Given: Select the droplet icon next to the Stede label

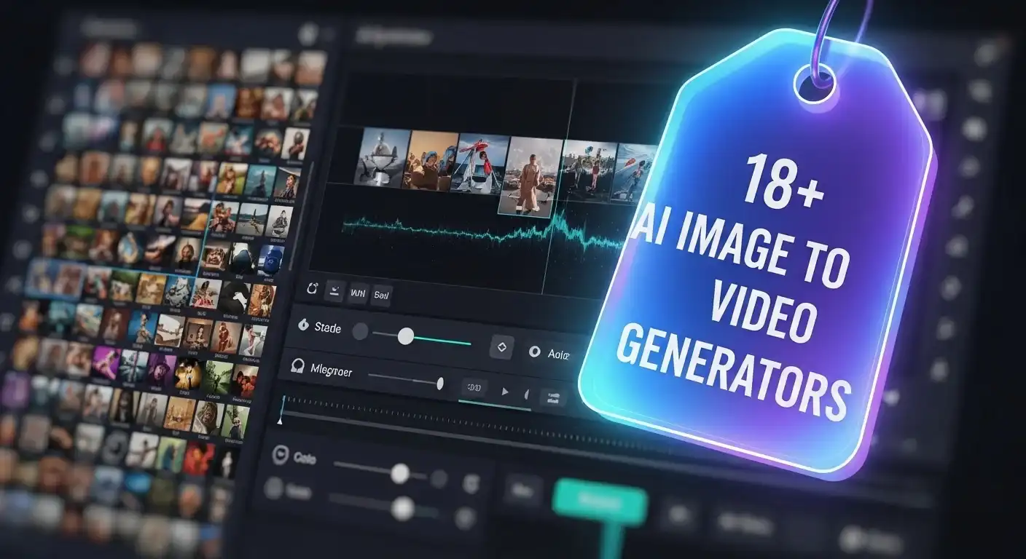Looking at the screenshot, I should [303, 325].
